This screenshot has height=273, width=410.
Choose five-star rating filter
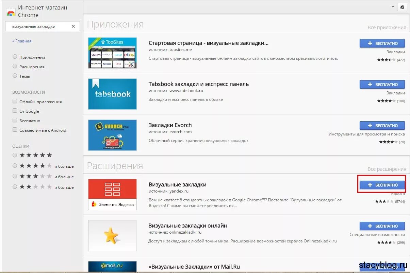pos(15,155)
